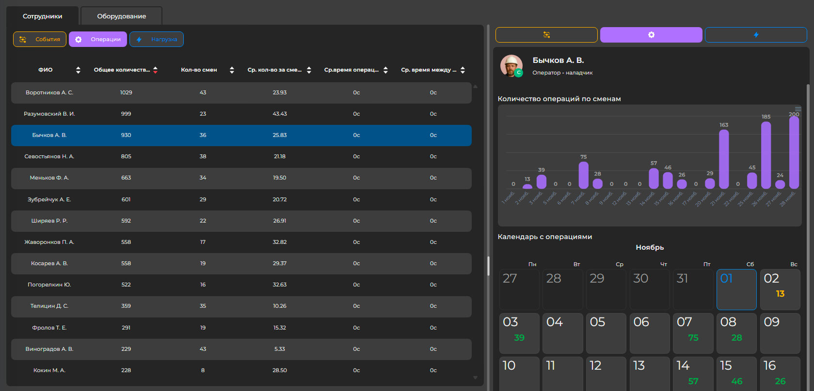Viewport: 814px width, 391px height.
Task: Click the events icon in right panel
Action: (x=546, y=35)
